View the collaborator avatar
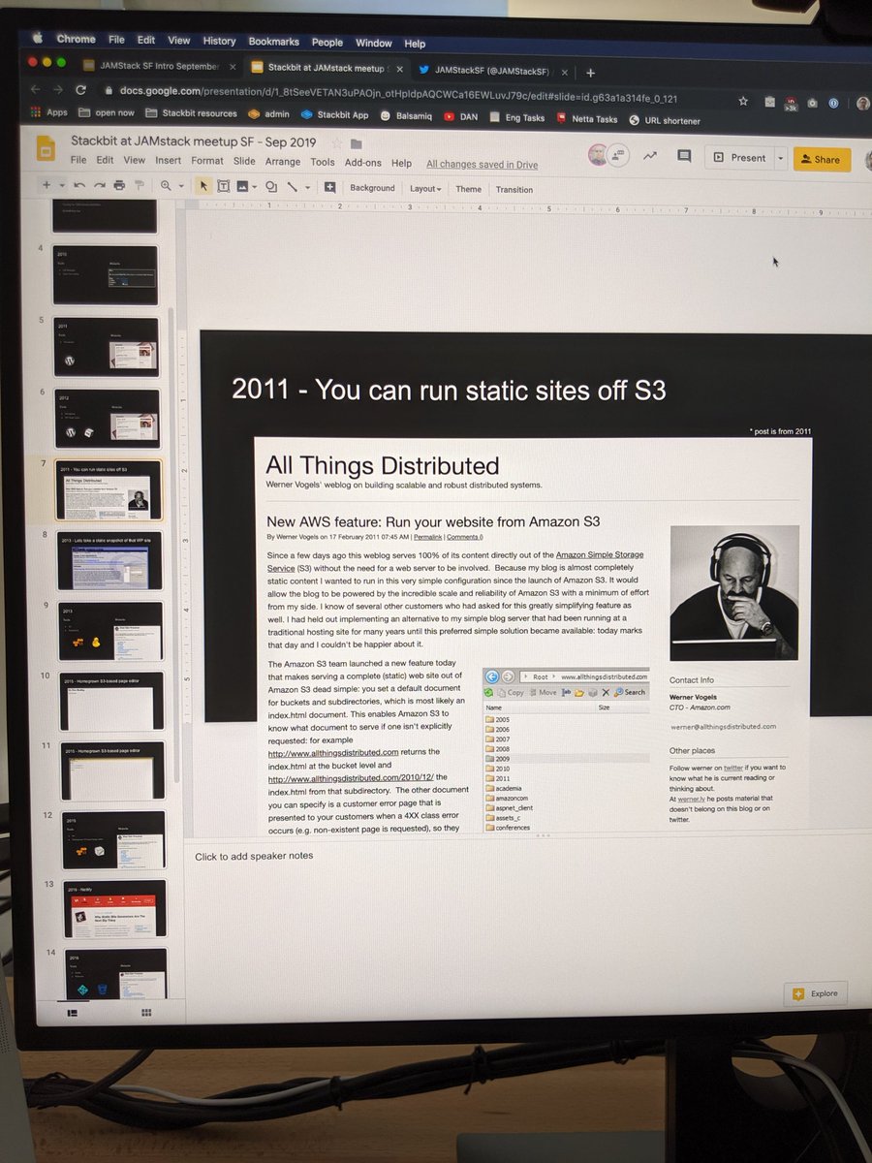Viewport: 872px width, 1163px height. [x=599, y=154]
